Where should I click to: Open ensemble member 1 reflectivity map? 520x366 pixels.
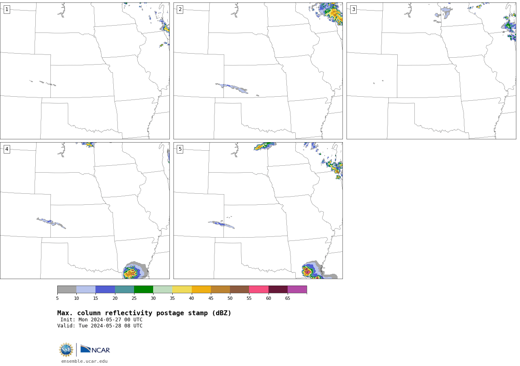click(85, 71)
